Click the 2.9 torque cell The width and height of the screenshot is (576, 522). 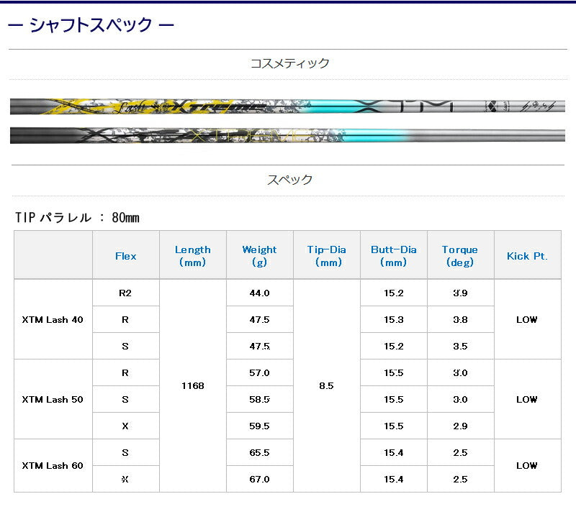461,426
